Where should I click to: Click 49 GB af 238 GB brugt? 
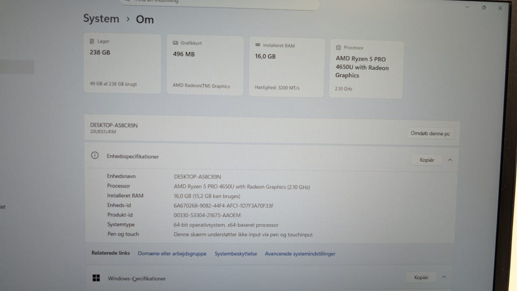(113, 84)
